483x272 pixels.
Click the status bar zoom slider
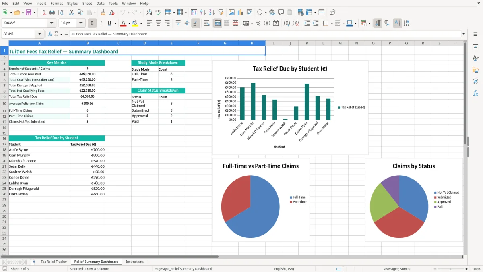tap(451, 269)
